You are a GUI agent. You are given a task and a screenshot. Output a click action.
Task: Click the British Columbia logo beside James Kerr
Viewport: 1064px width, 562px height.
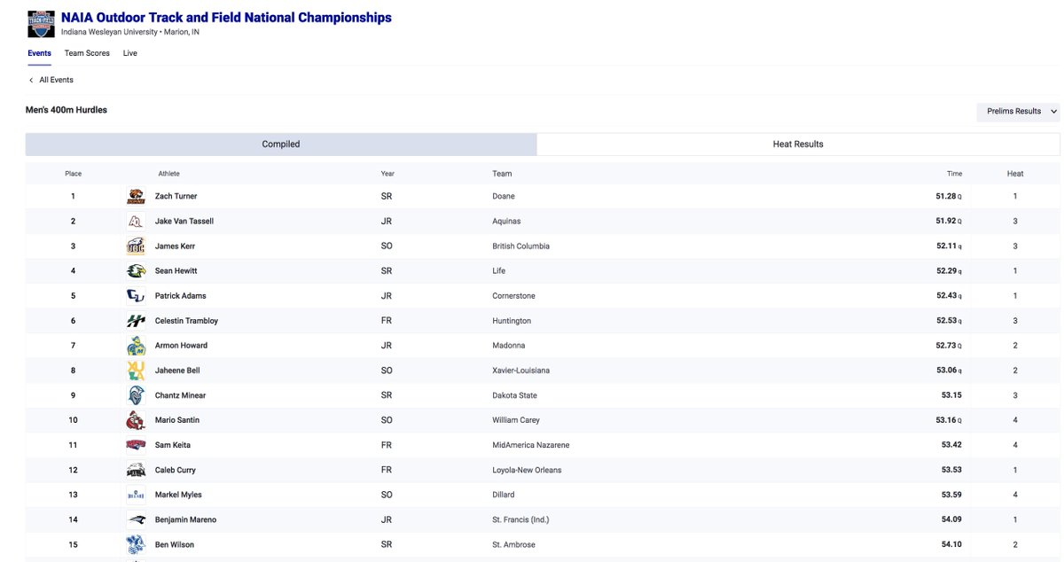pos(136,246)
